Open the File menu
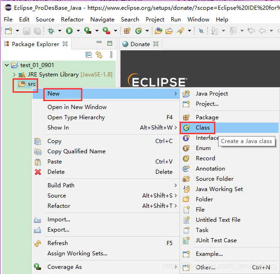This screenshot has height=274, width=280. pyautogui.click(x=8, y=19)
